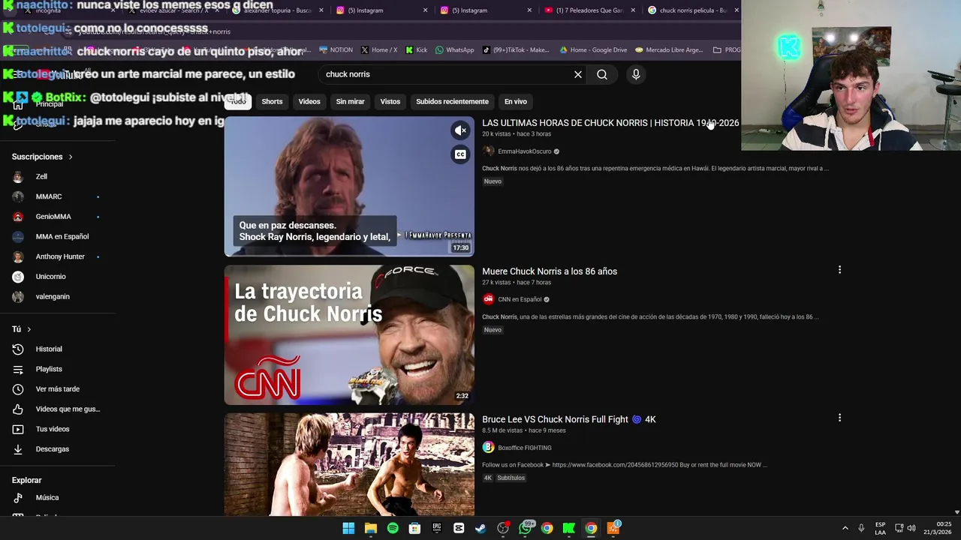This screenshot has width=961, height=540.
Task: Open the EmmaHavokOscuro channel avatar
Action: tap(488, 151)
